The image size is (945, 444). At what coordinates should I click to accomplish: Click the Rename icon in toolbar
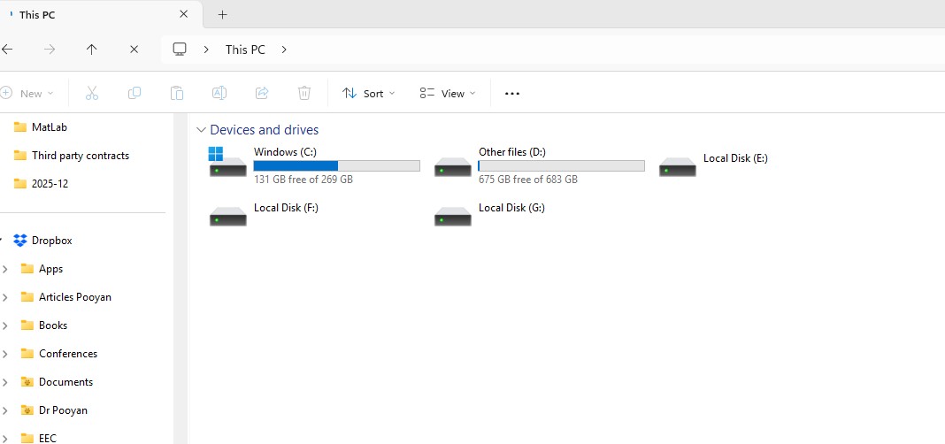[x=219, y=93]
